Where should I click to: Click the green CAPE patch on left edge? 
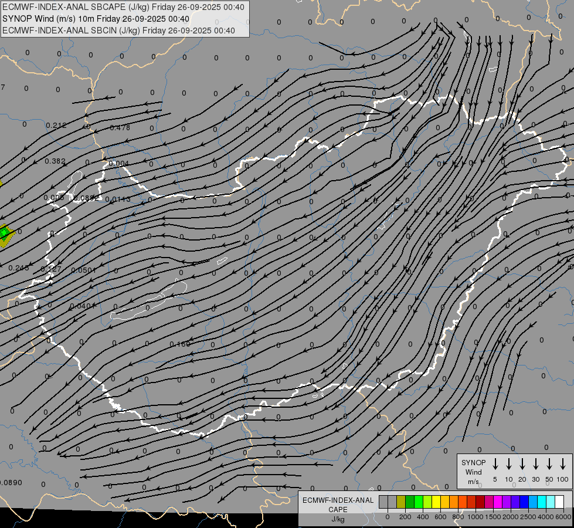5,233
